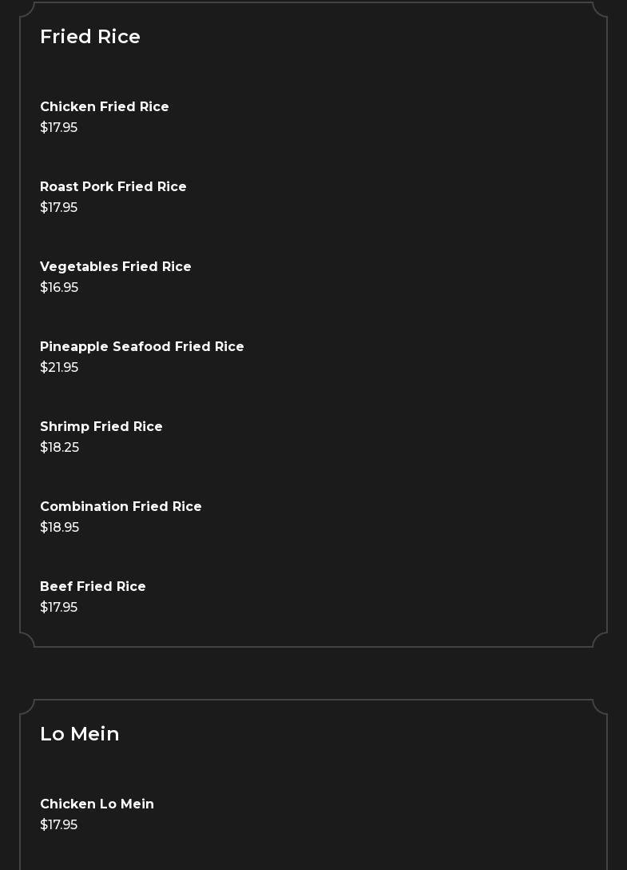Viewport: 627px width, 870px height.
Task: Open the Shrimp Fried Rice item
Action: (101, 427)
